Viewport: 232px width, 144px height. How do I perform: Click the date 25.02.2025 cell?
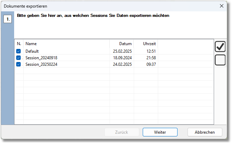(x=123, y=51)
